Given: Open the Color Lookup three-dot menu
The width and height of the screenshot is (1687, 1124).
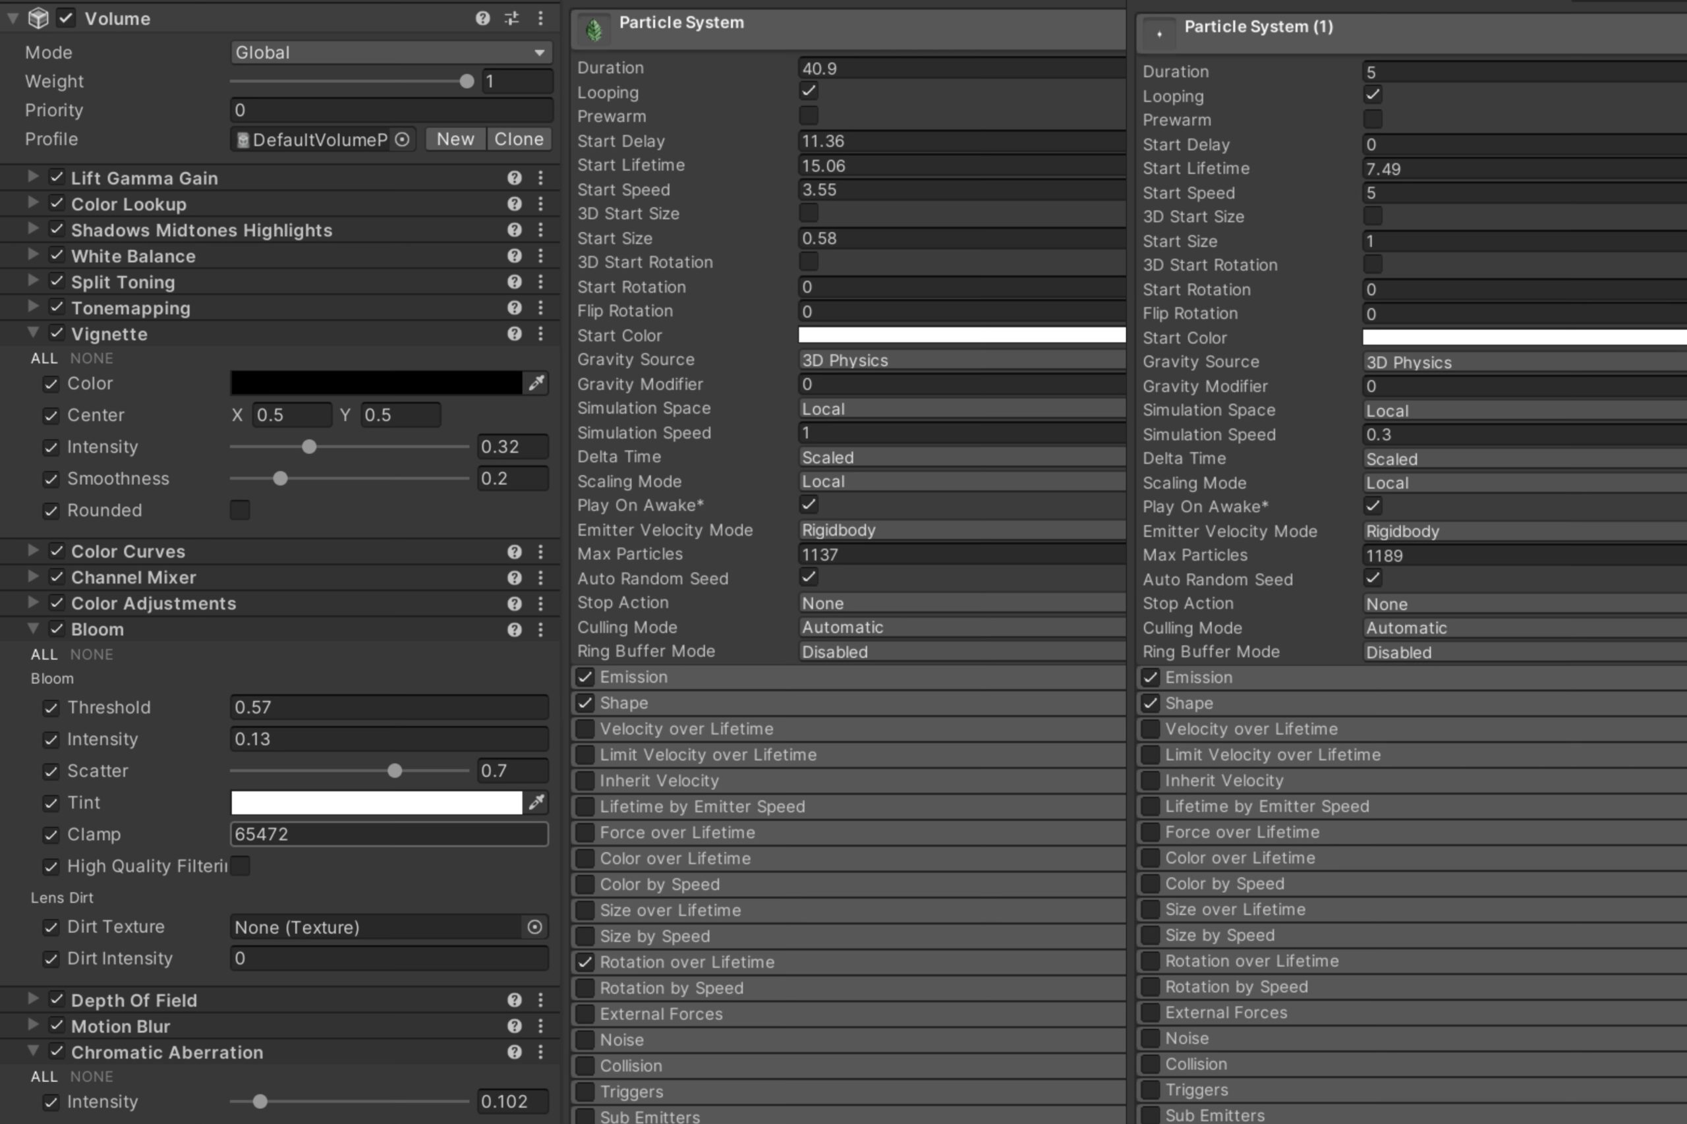Looking at the screenshot, I should click(540, 204).
